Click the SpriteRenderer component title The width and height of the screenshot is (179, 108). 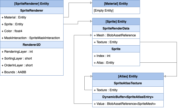tap(32, 11)
